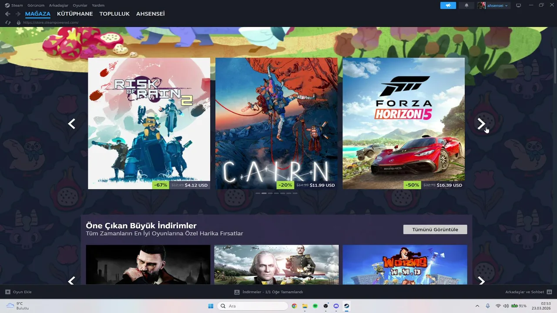Image resolution: width=557 pixels, height=313 pixels.
Task: Open File Explorer from the taskbar
Action: [x=305, y=306]
